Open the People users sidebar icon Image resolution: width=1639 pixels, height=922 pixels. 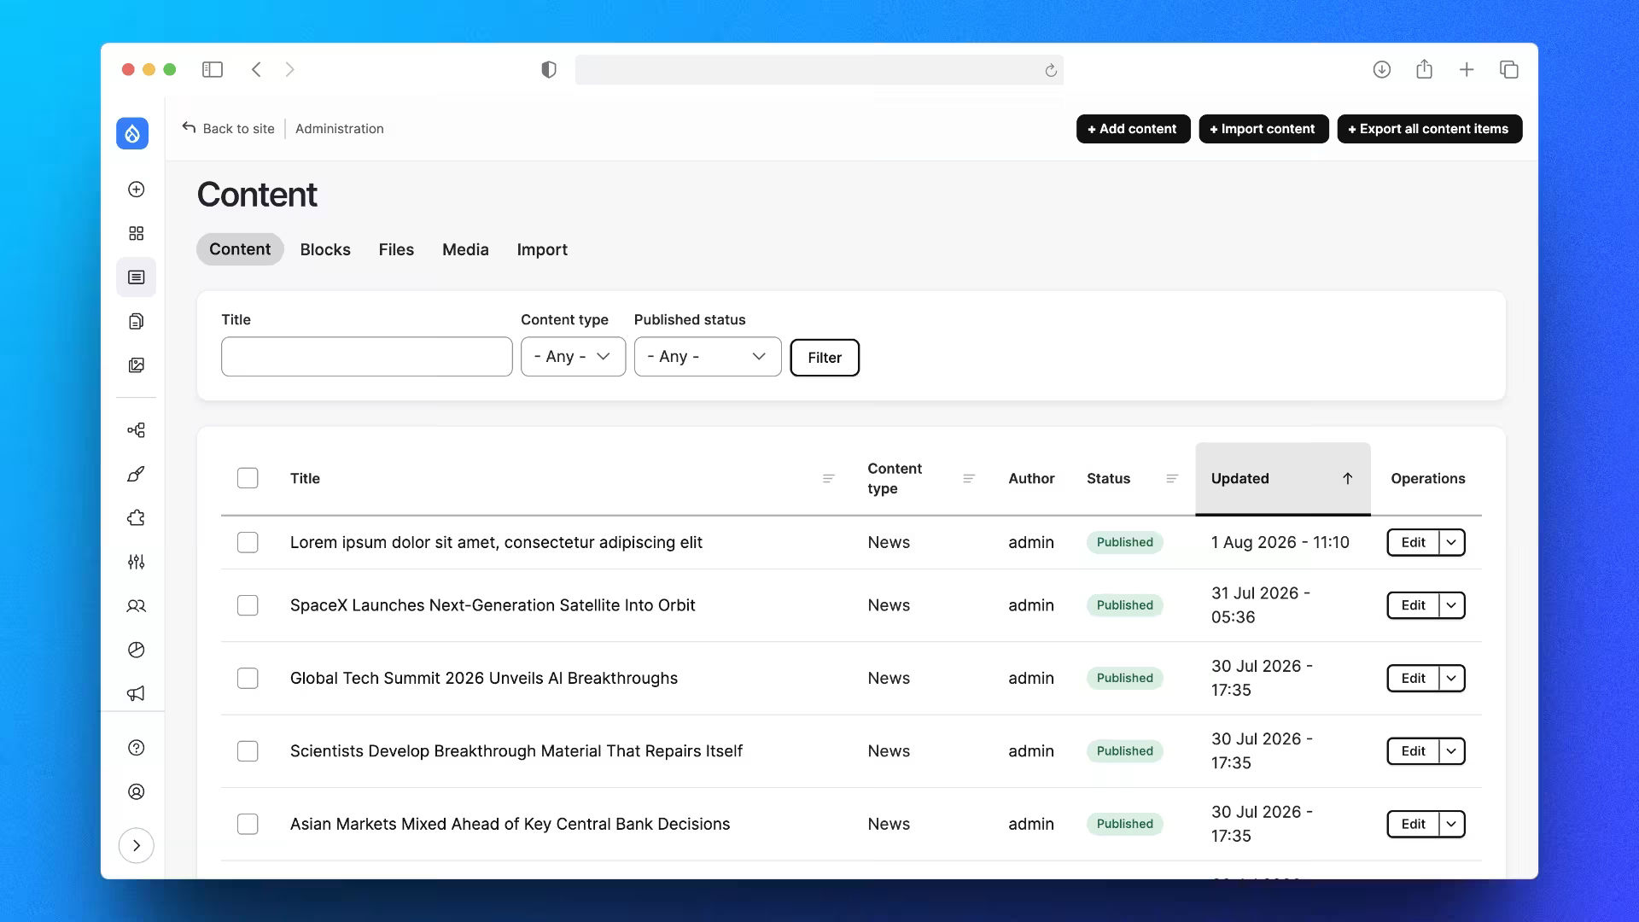[x=136, y=606]
